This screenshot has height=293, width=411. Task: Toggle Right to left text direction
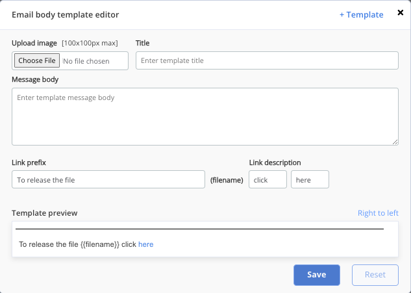point(378,213)
